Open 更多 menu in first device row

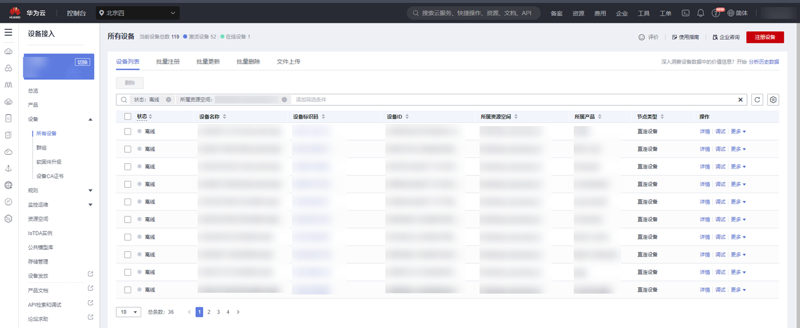click(738, 132)
